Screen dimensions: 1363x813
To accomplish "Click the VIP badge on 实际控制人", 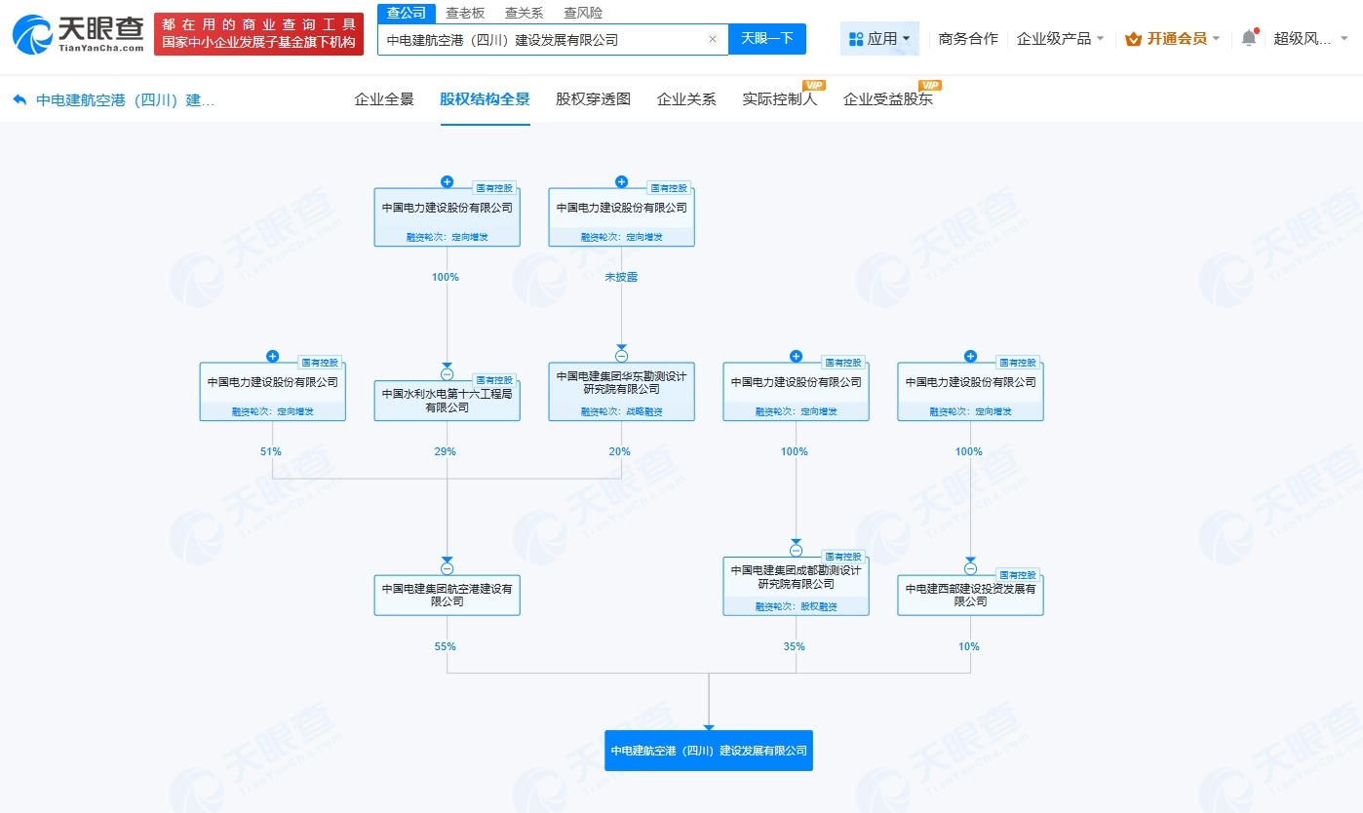I will (x=815, y=85).
